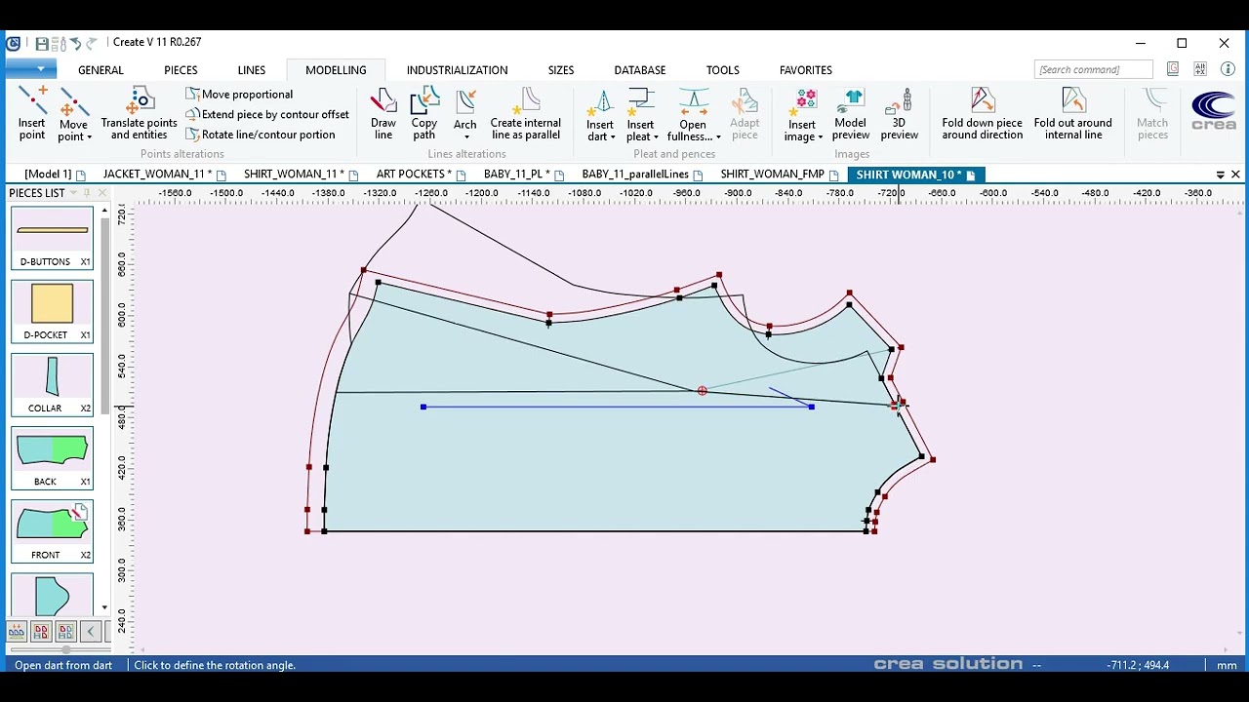Select the Copy path tool
Viewport: 1249px width, 702px height.
pyautogui.click(x=424, y=114)
